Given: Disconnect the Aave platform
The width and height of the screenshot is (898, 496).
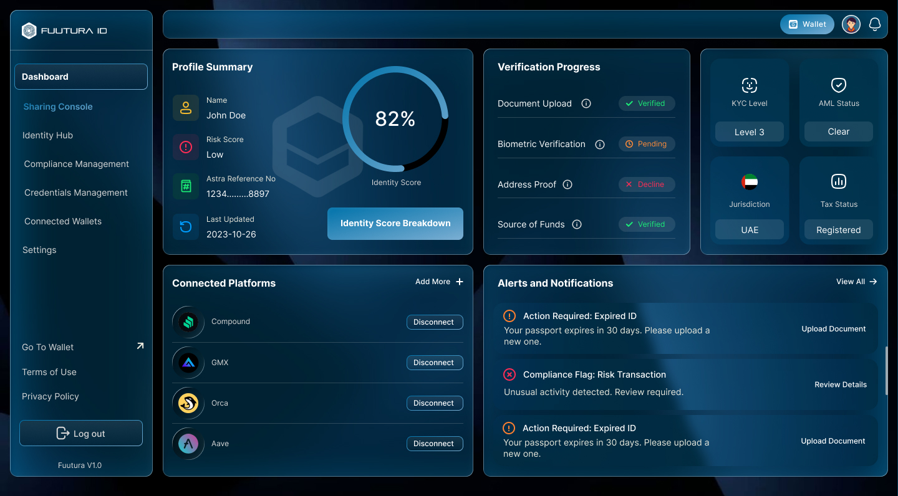Looking at the screenshot, I should click(435, 444).
